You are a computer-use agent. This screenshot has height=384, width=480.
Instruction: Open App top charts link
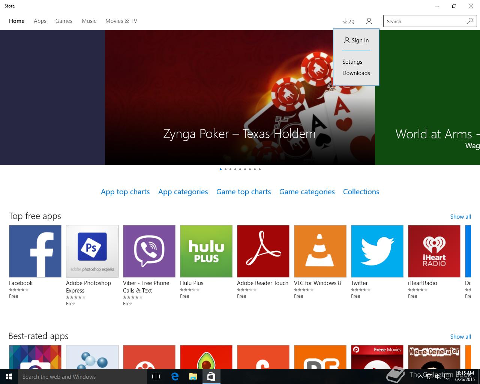pyautogui.click(x=125, y=192)
